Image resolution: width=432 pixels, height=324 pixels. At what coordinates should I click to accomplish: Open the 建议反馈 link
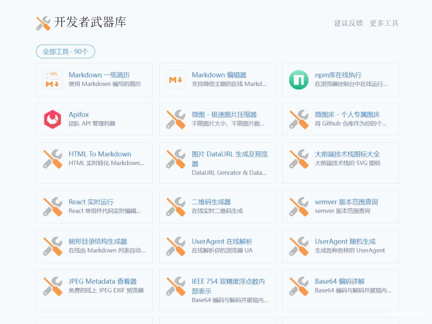[348, 23]
